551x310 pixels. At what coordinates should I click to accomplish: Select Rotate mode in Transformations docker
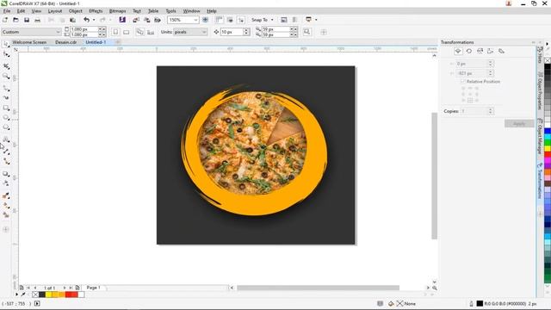coord(468,52)
